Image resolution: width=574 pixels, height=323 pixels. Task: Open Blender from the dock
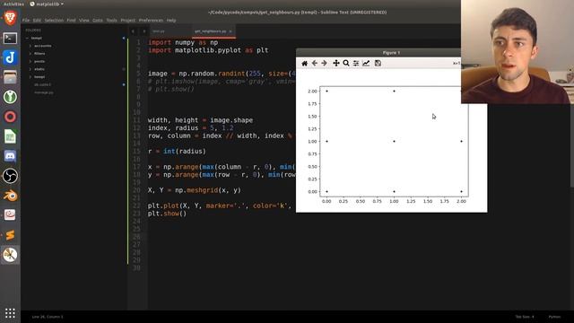tap(10, 196)
